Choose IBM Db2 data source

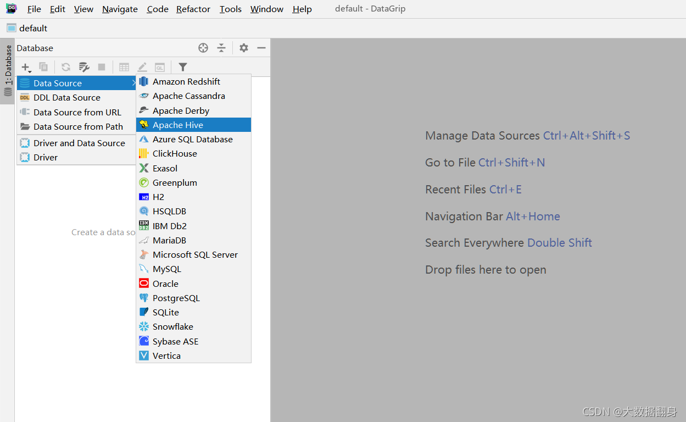coord(193,226)
